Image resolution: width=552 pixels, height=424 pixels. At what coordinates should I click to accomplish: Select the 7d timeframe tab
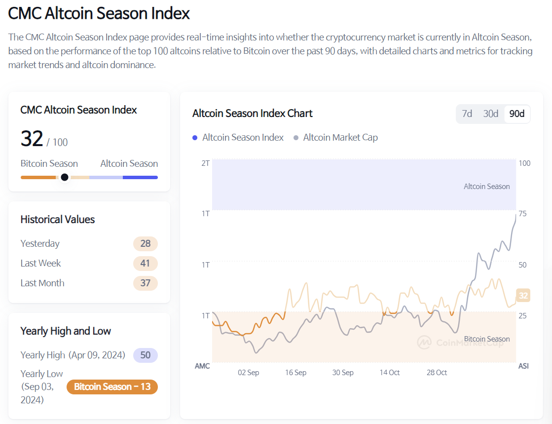(x=467, y=114)
